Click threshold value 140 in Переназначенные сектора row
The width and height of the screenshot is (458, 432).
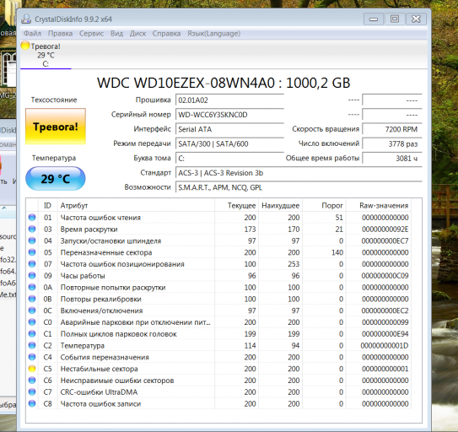[337, 252]
